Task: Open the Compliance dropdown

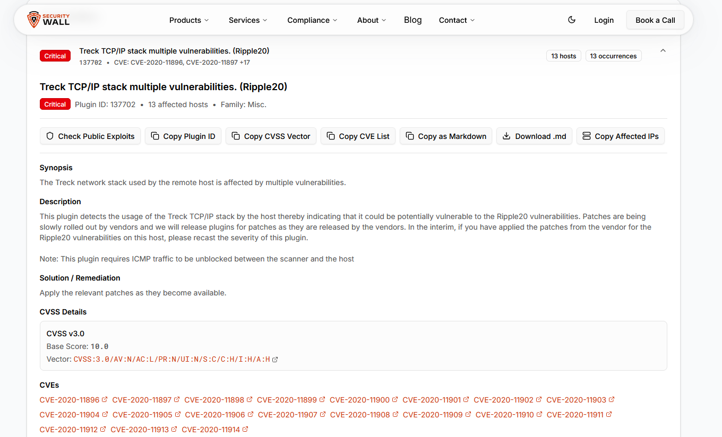Action: pos(312,20)
